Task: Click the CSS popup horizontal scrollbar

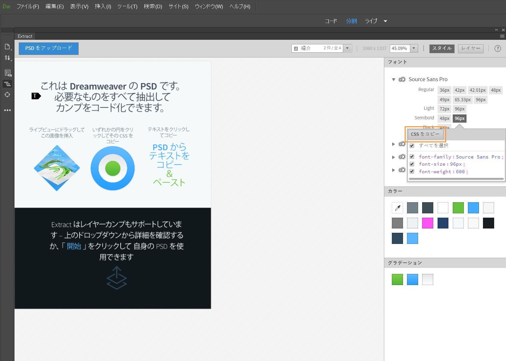Action: tap(456, 179)
